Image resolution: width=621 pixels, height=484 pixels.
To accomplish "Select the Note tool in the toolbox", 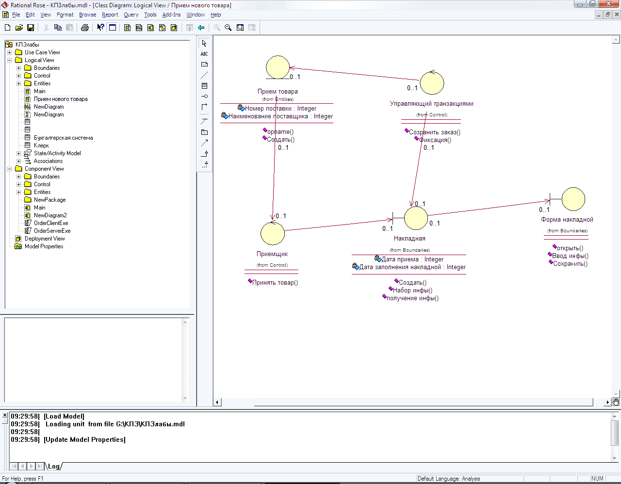I will click(x=204, y=65).
